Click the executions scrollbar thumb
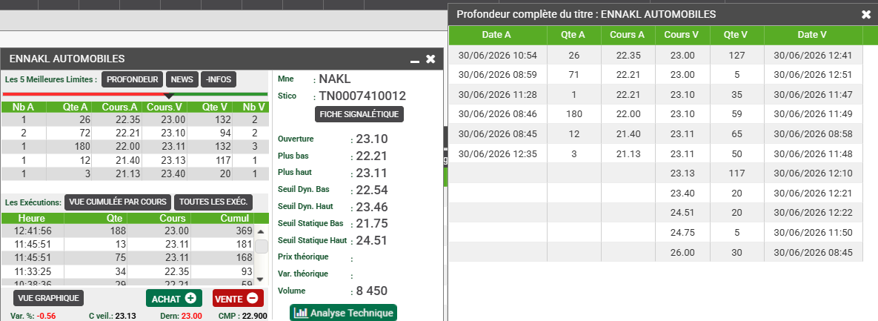This screenshot has width=878, height=321. click(262, 246)
